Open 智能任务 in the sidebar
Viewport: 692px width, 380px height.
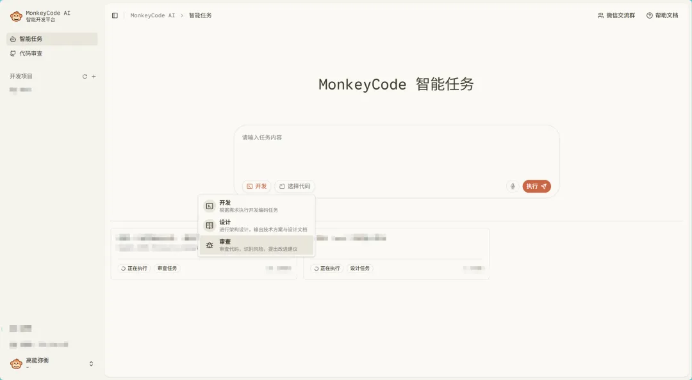(x=52, y=39)
